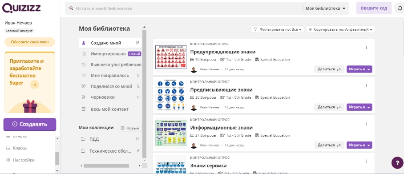
Task: Click the Импортировано import icon
Action: [x=84, y=54]
